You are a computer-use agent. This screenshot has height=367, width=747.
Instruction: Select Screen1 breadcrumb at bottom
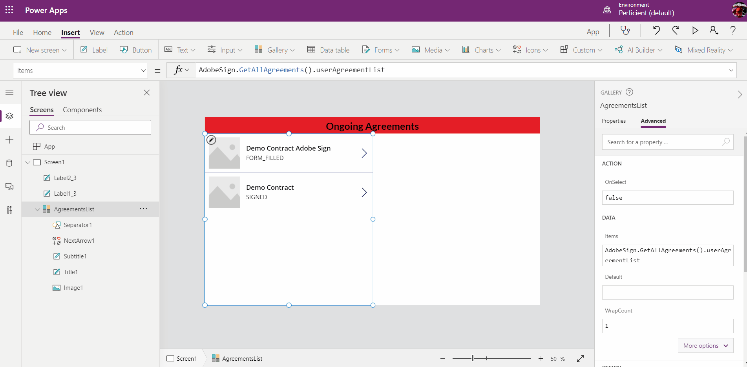[x=182, y=358]
